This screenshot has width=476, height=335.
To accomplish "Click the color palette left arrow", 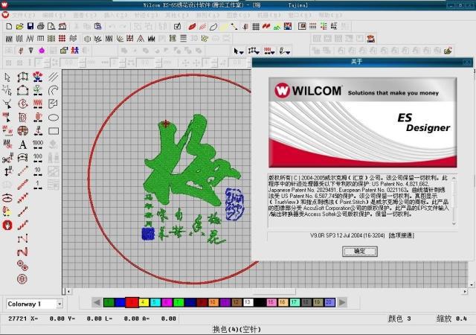I will (x=97, y=302).
